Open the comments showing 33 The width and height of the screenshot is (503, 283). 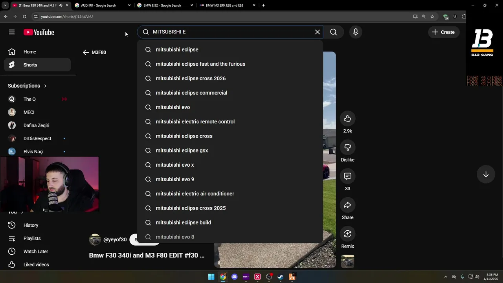[x=347, y=176]
